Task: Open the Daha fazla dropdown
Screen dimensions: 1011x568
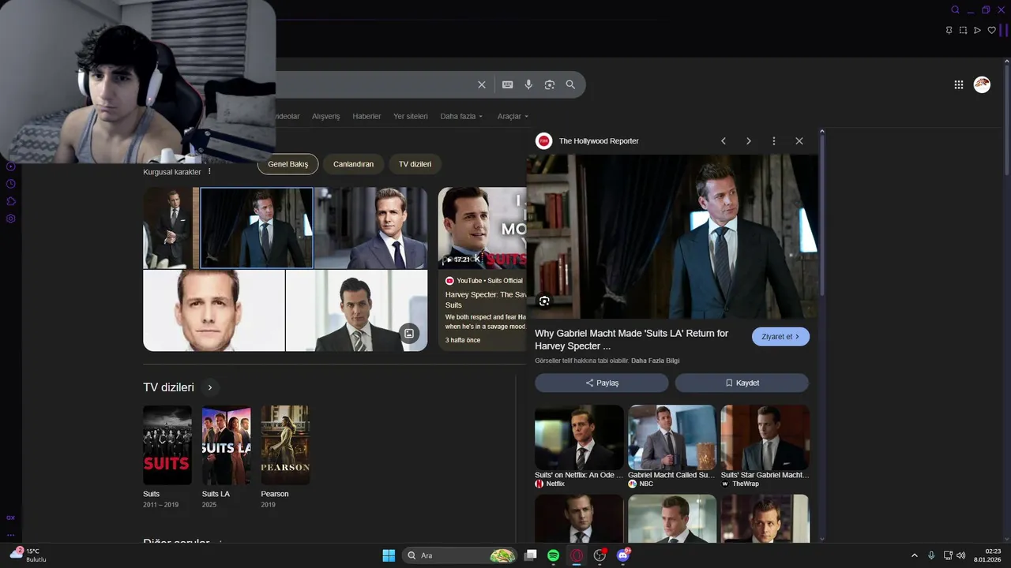Action: (x=461, y=116)
